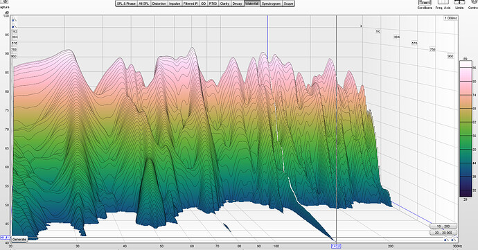Click the 70 dB label on level axis
Screen dimensions: 478x250
tap(7, 130)
